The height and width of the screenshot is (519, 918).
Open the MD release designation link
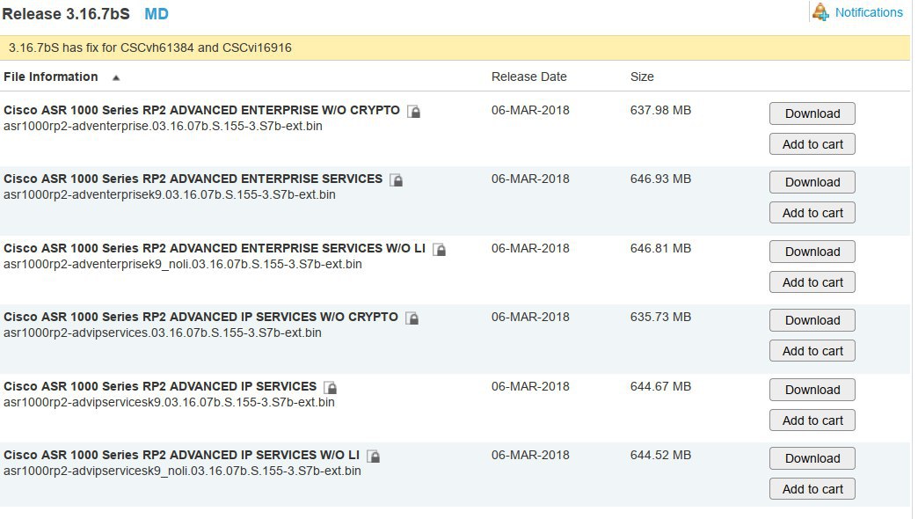(157, 14)
